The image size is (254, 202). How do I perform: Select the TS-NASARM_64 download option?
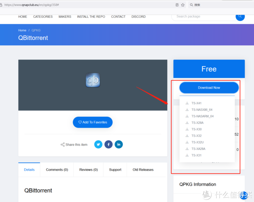[x=202, y=116]
